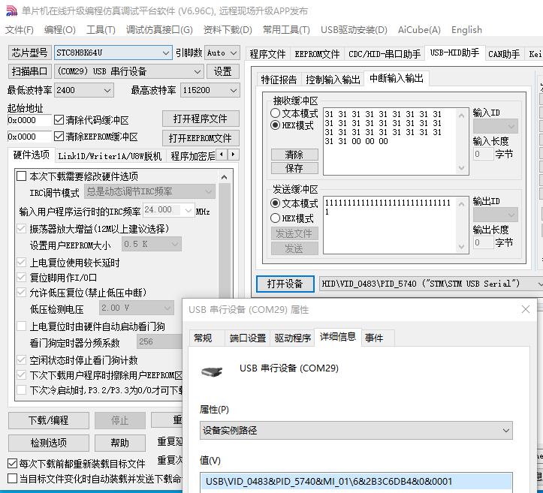Click the 芯片型号 button
This screenshot has width=543, height=493.
(30, 53)
